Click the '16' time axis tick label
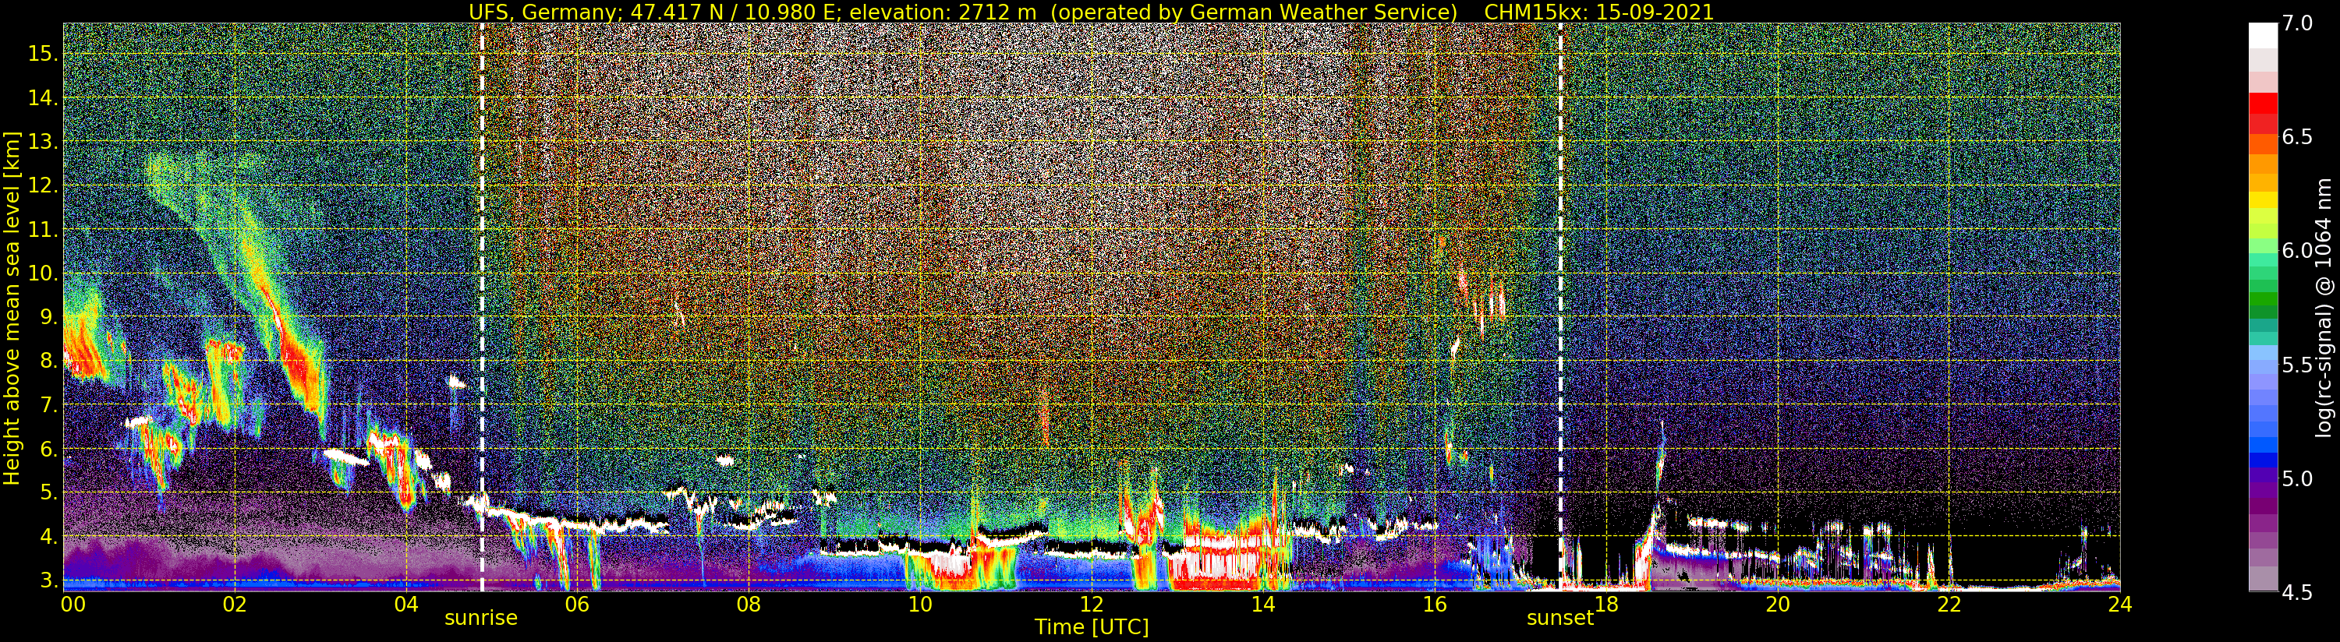This screenshot has height=642, width=2340. 1433,604
